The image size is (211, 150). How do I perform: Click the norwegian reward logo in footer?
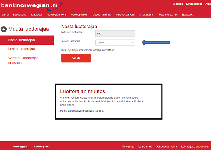(x=42, y=147)
